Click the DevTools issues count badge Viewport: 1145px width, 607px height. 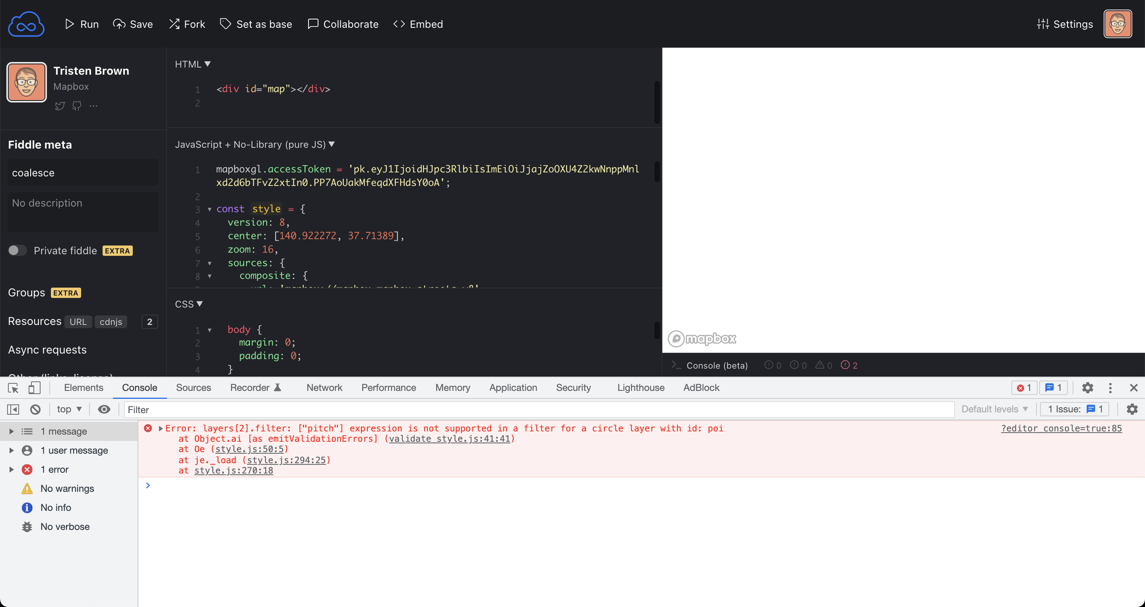pyautogui.click(x=1054, y=388)
